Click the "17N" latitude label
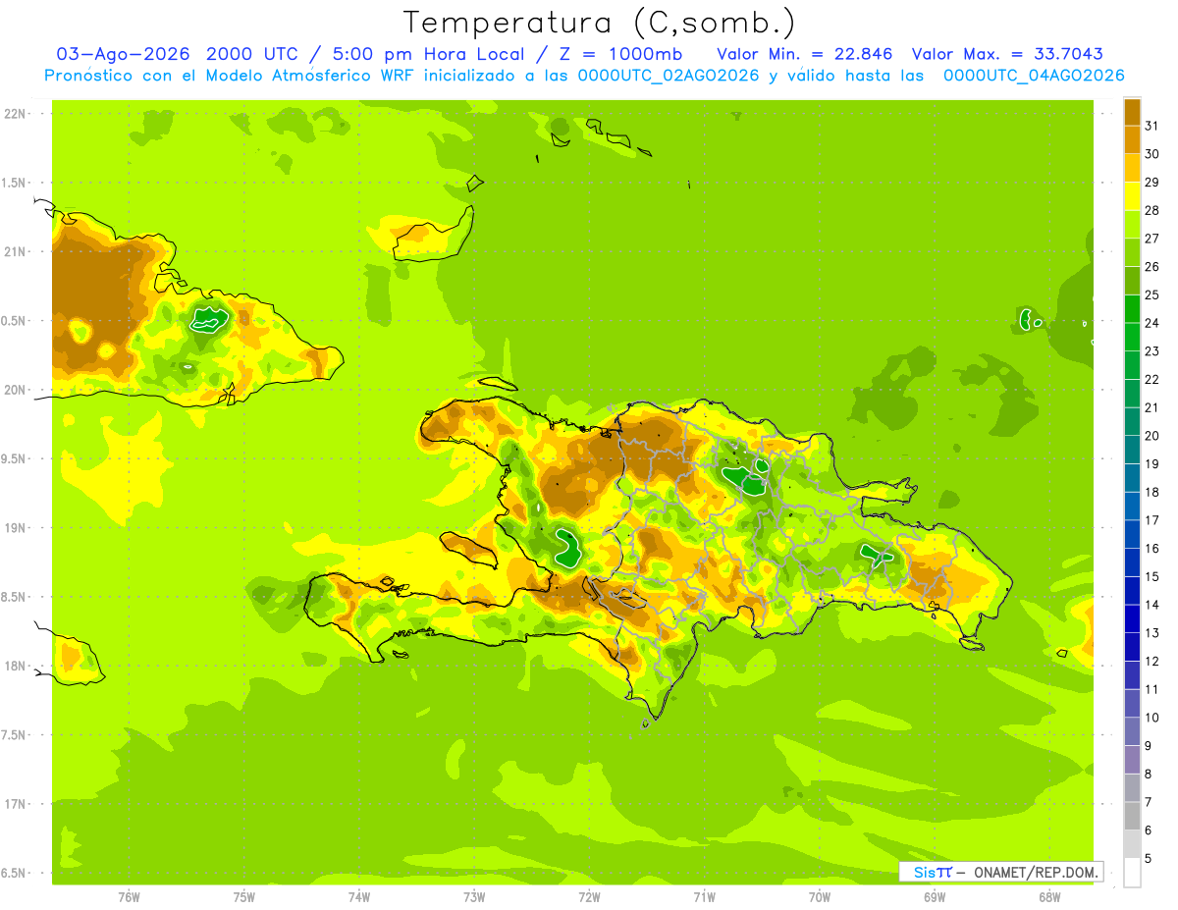This screenshot has width=1178, height=910. pyautogui.click(x=14, y=804)
